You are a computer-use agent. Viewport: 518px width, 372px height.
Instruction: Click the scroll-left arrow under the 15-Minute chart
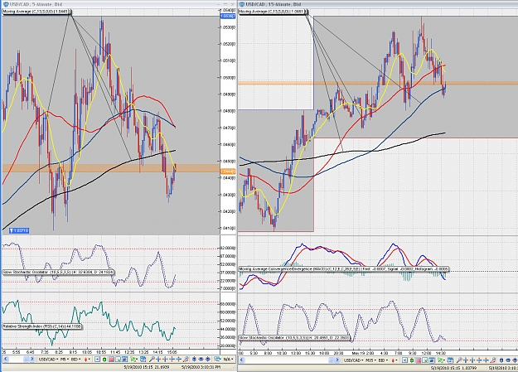click(x=242, y=360)
